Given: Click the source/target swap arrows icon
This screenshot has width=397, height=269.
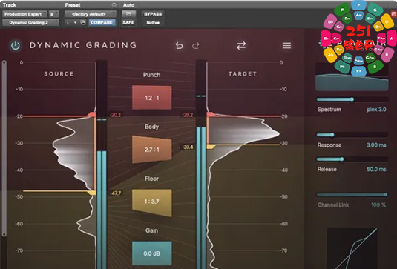Looking at the screenshot, I should pos(241,46).
